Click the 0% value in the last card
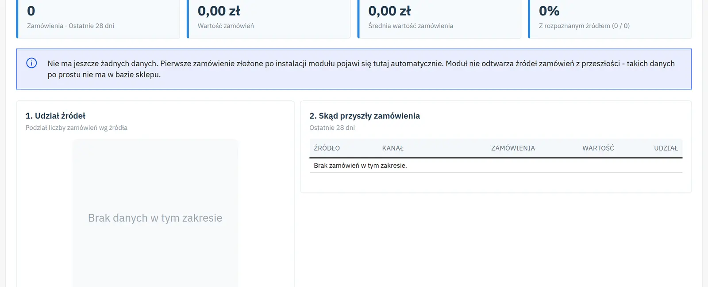The height and width of the screenshot is (287, 708). point(549,11)
